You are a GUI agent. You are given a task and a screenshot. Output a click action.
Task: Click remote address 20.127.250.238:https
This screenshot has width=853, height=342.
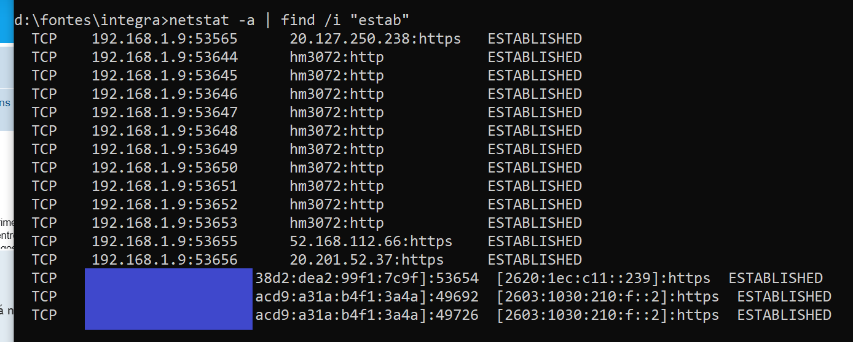tap(375, 39)
